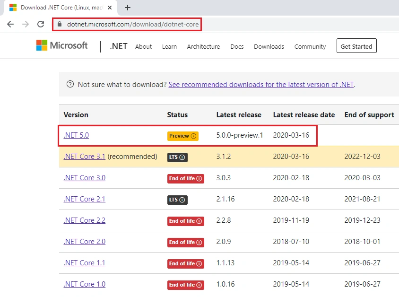Screen dimensions: 399x297
Task: Click End of life badge for .NET Core 2.2
Action: (x=185, y=221)
